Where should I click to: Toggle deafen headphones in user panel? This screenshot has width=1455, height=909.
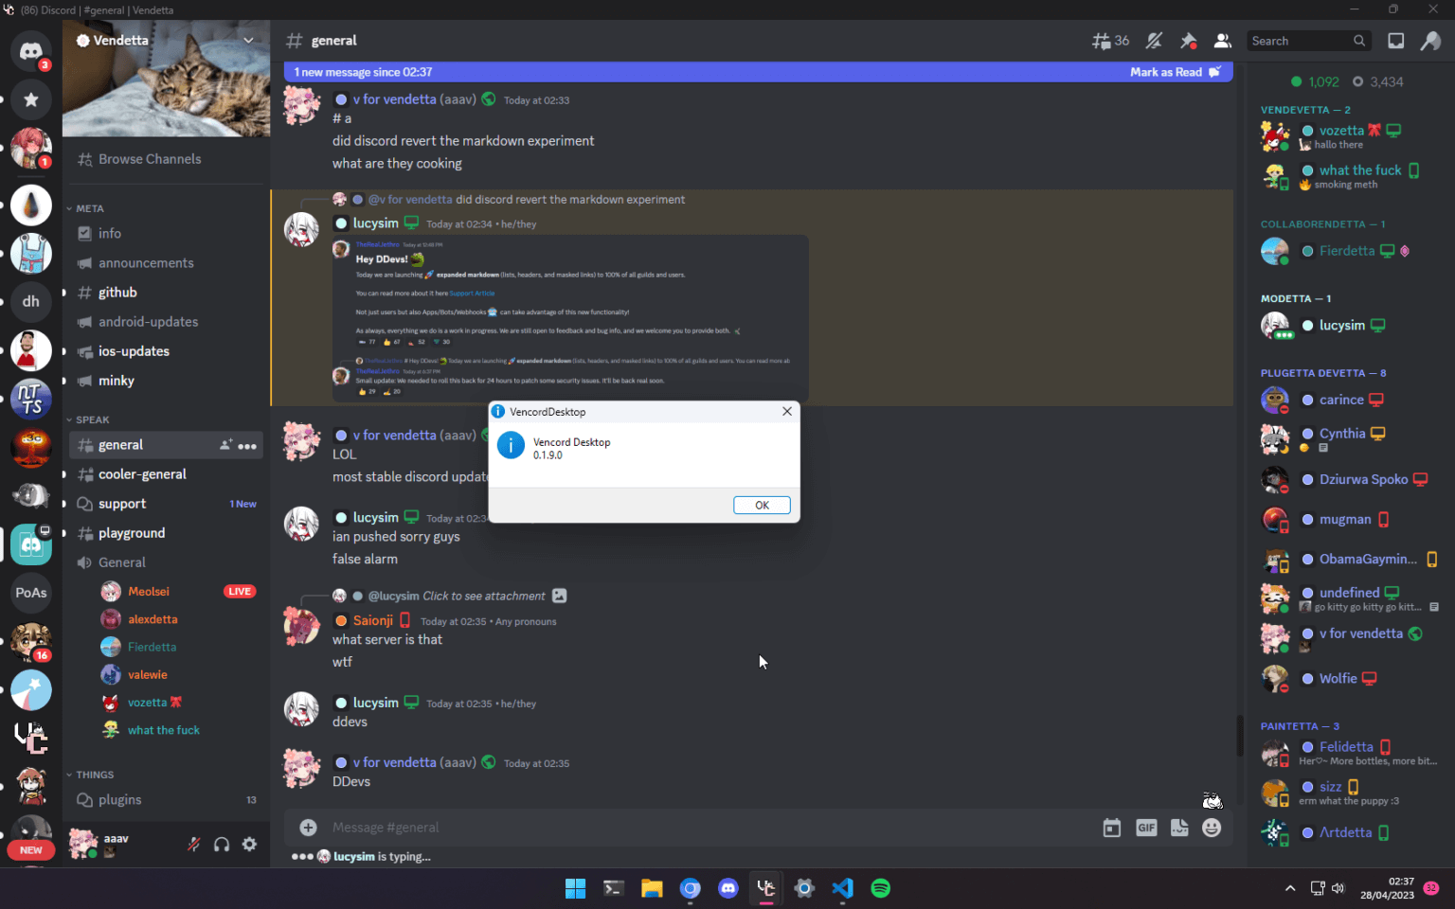pyautogui.click(x=222, y=845)
